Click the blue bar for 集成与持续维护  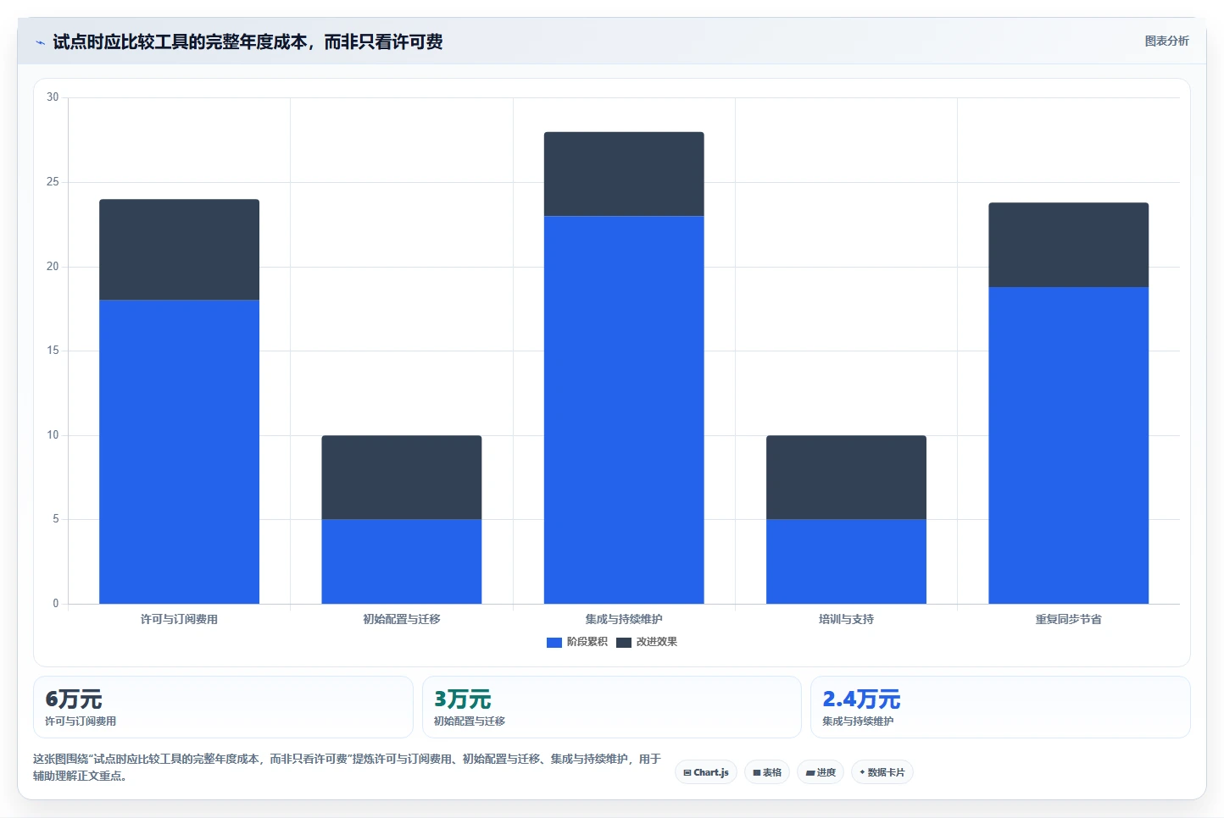tap(624, 410)
